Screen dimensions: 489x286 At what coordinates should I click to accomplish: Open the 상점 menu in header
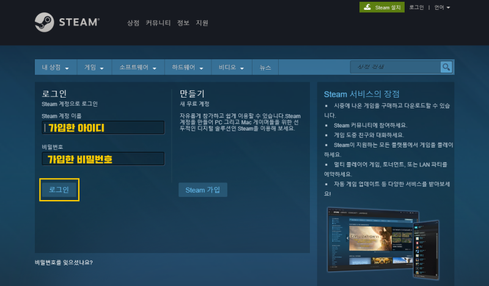coord(133,23)
